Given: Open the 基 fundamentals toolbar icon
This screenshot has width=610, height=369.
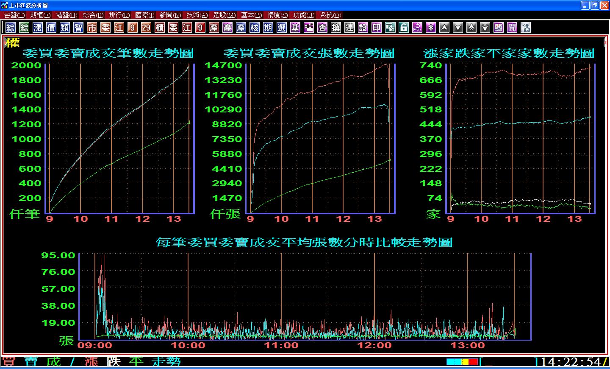Looking at the screenshot, I should pyautogui.click(x=295, y=28).
